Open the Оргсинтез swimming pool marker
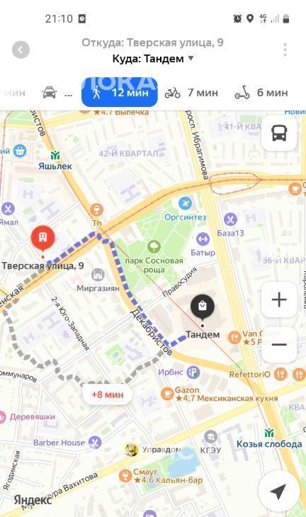The height and width of the screenshot is (517, 306). coord(186,203)
